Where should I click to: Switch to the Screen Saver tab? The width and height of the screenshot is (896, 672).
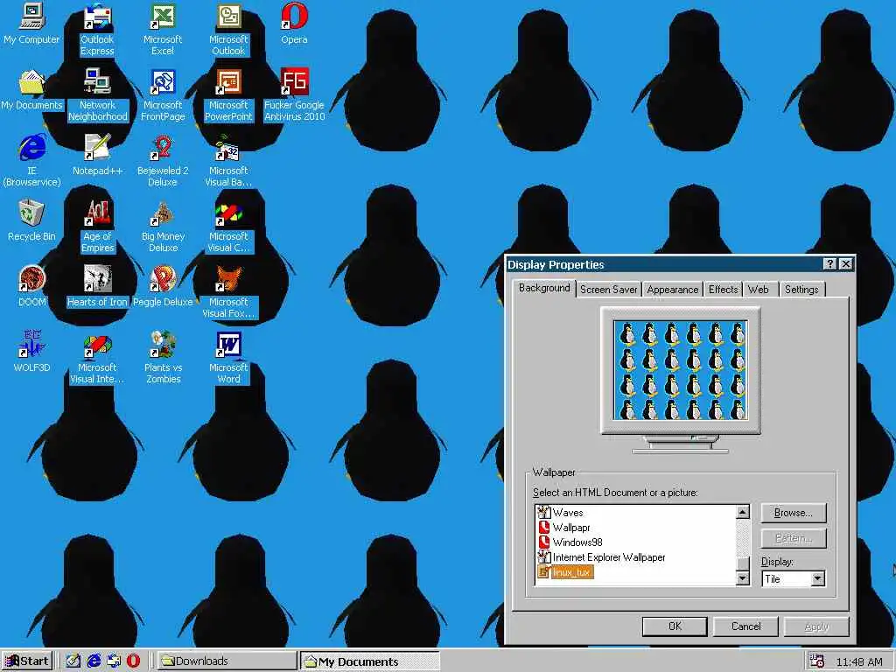pos(609,290)
